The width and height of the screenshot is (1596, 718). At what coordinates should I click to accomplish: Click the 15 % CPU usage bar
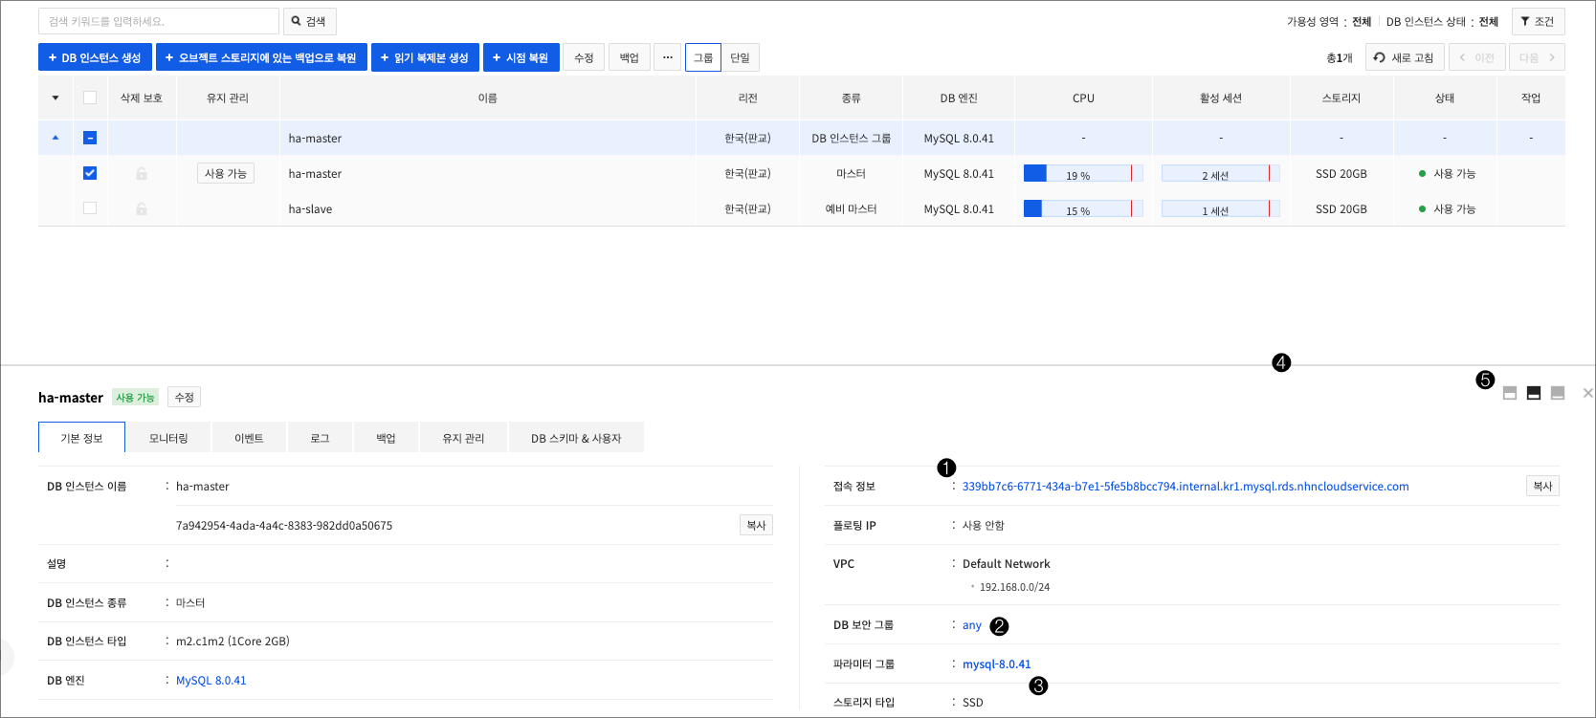click(1083, 208)
